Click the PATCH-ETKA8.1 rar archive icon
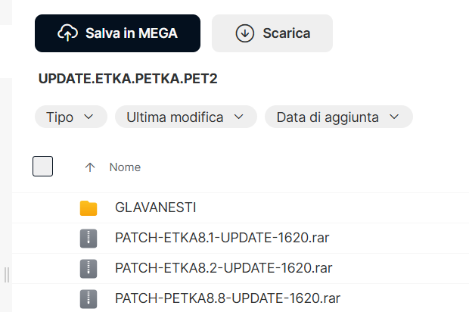Image resolution: width=469 pixels, height=312 pixels. pyautogui.click(x=89, y=238)
